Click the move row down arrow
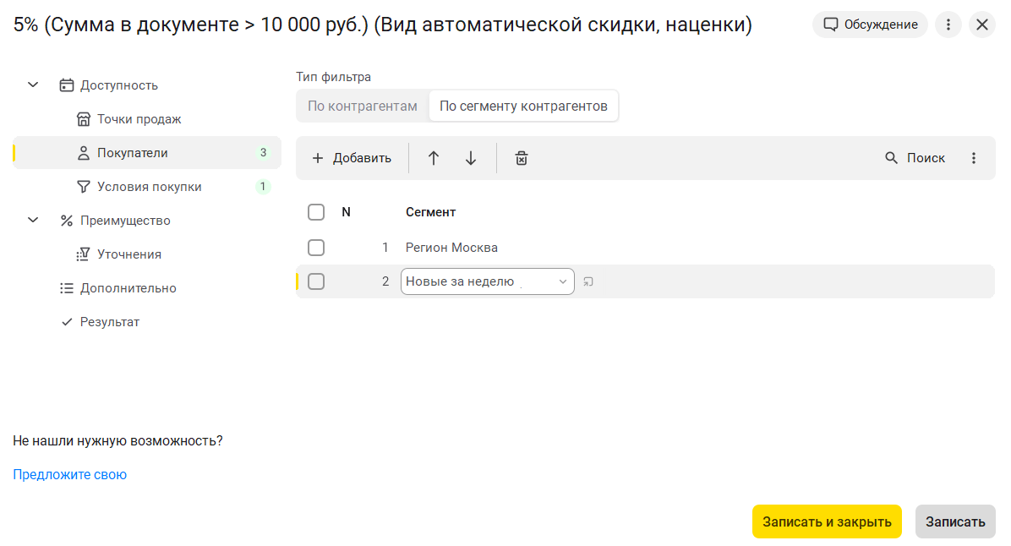 coord(471,158)
